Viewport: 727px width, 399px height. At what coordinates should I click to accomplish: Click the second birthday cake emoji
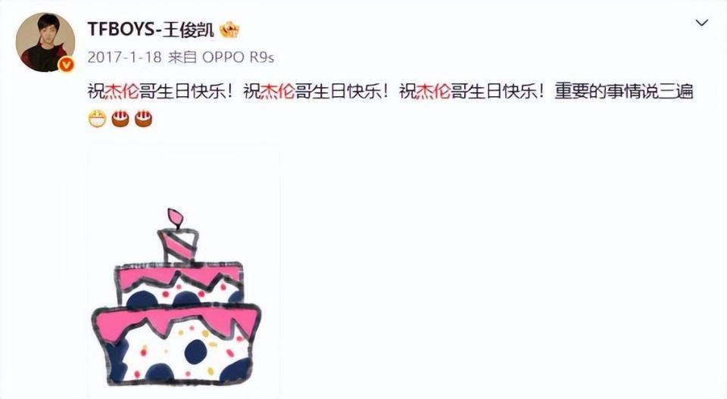coord(143,119)
